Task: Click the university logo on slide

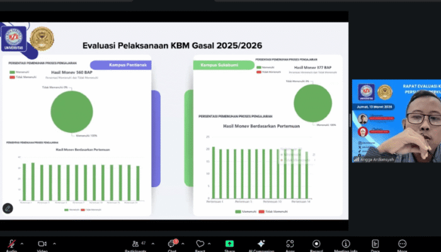Action: (14, 39)
